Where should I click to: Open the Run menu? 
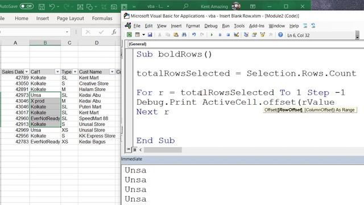point(226,26)
